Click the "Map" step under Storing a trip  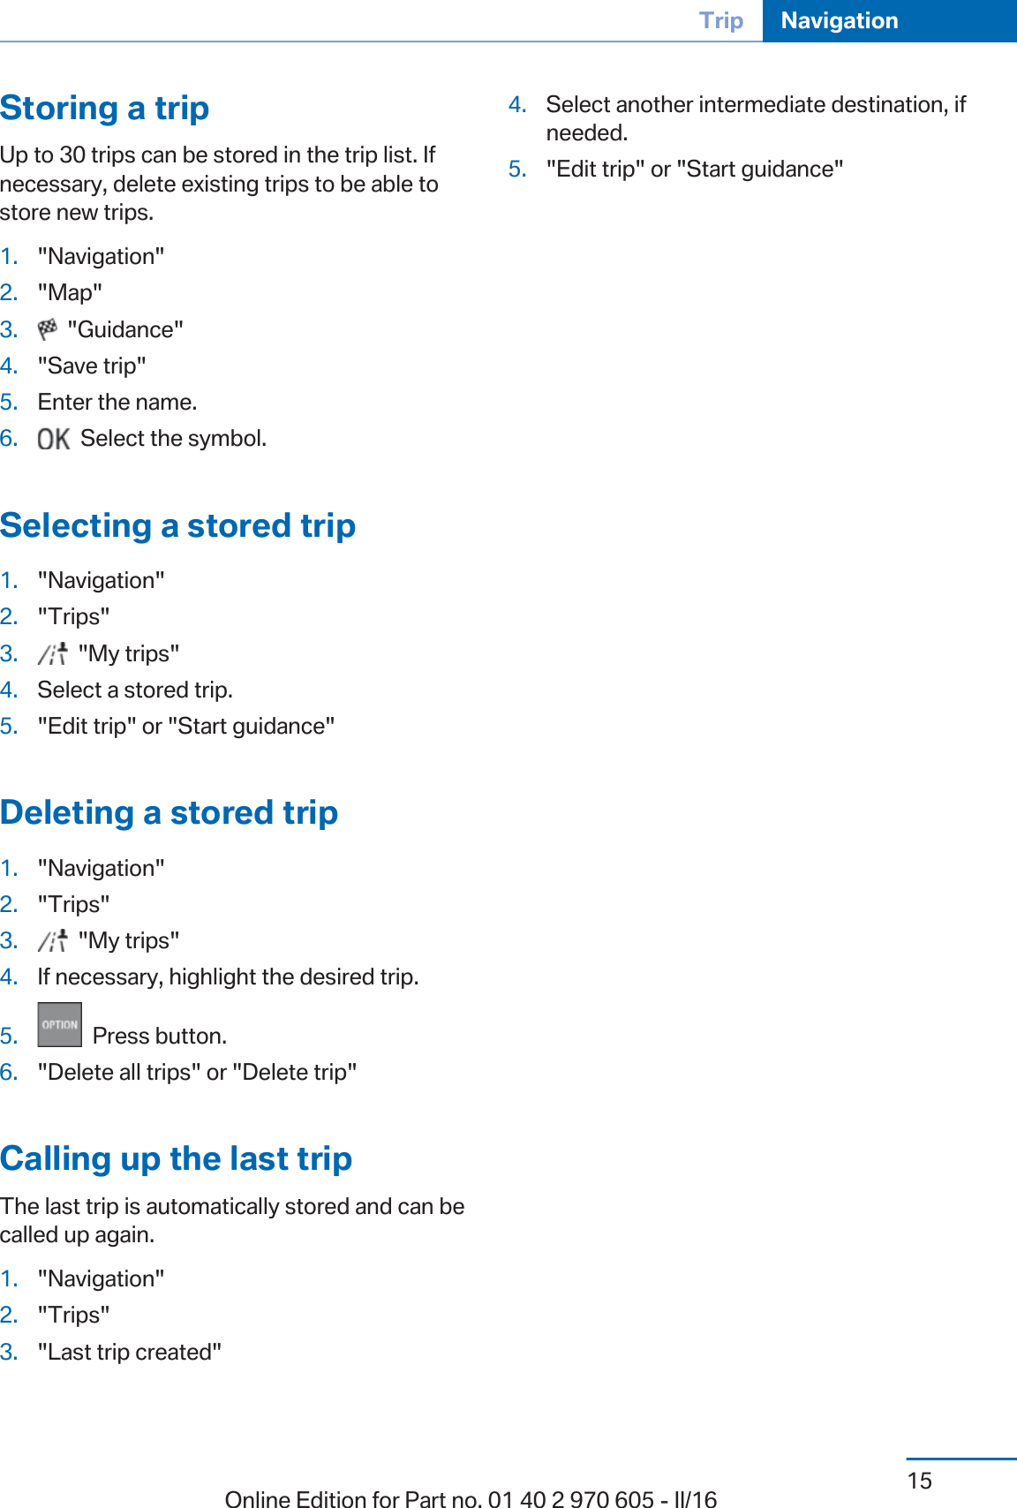[x=70, y=292]
